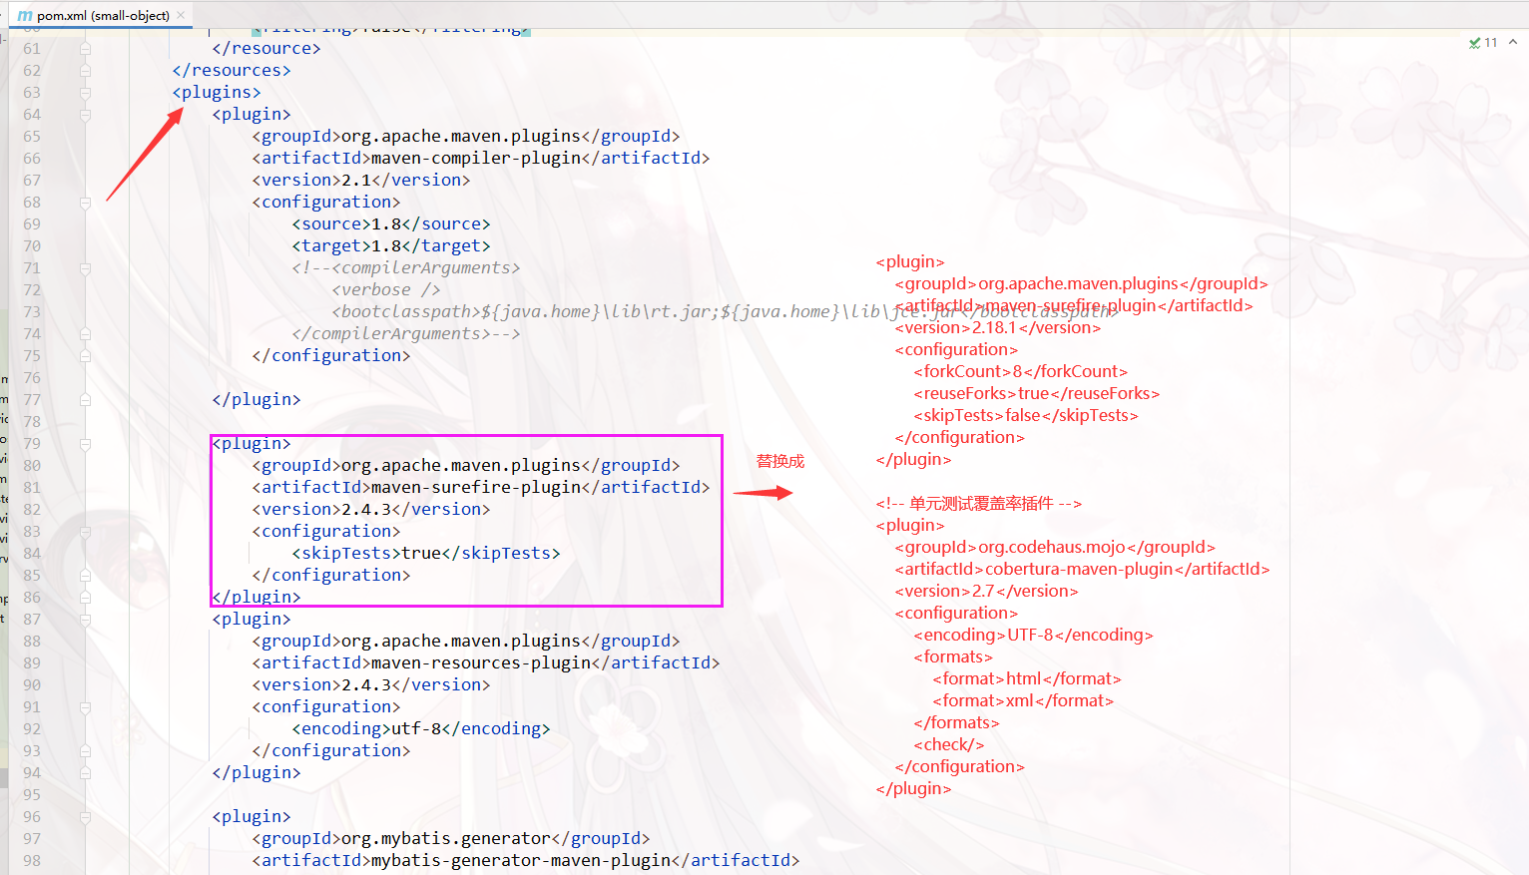Image resolution: width=1529 pixels, height=875 pixels.
Task: Click mybatis-generator-maven-plugin artifactId text
Action: tap(521, 860)
